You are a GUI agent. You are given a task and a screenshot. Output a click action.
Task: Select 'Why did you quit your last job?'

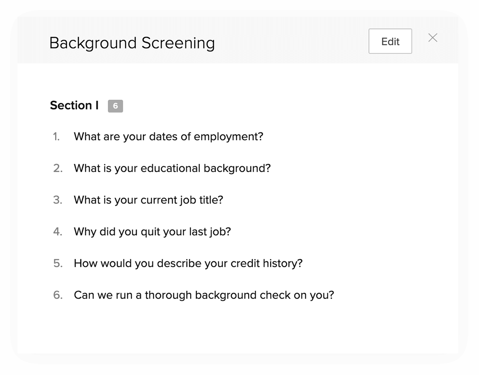[x=152, y=231]
